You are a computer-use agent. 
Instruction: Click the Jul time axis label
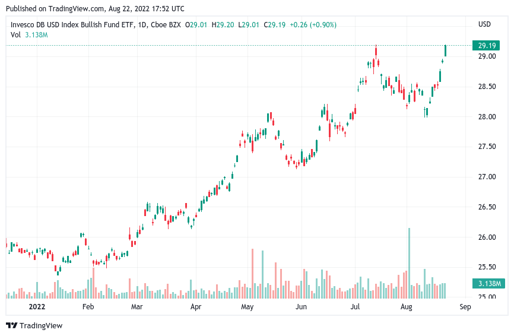click(355, 307)
